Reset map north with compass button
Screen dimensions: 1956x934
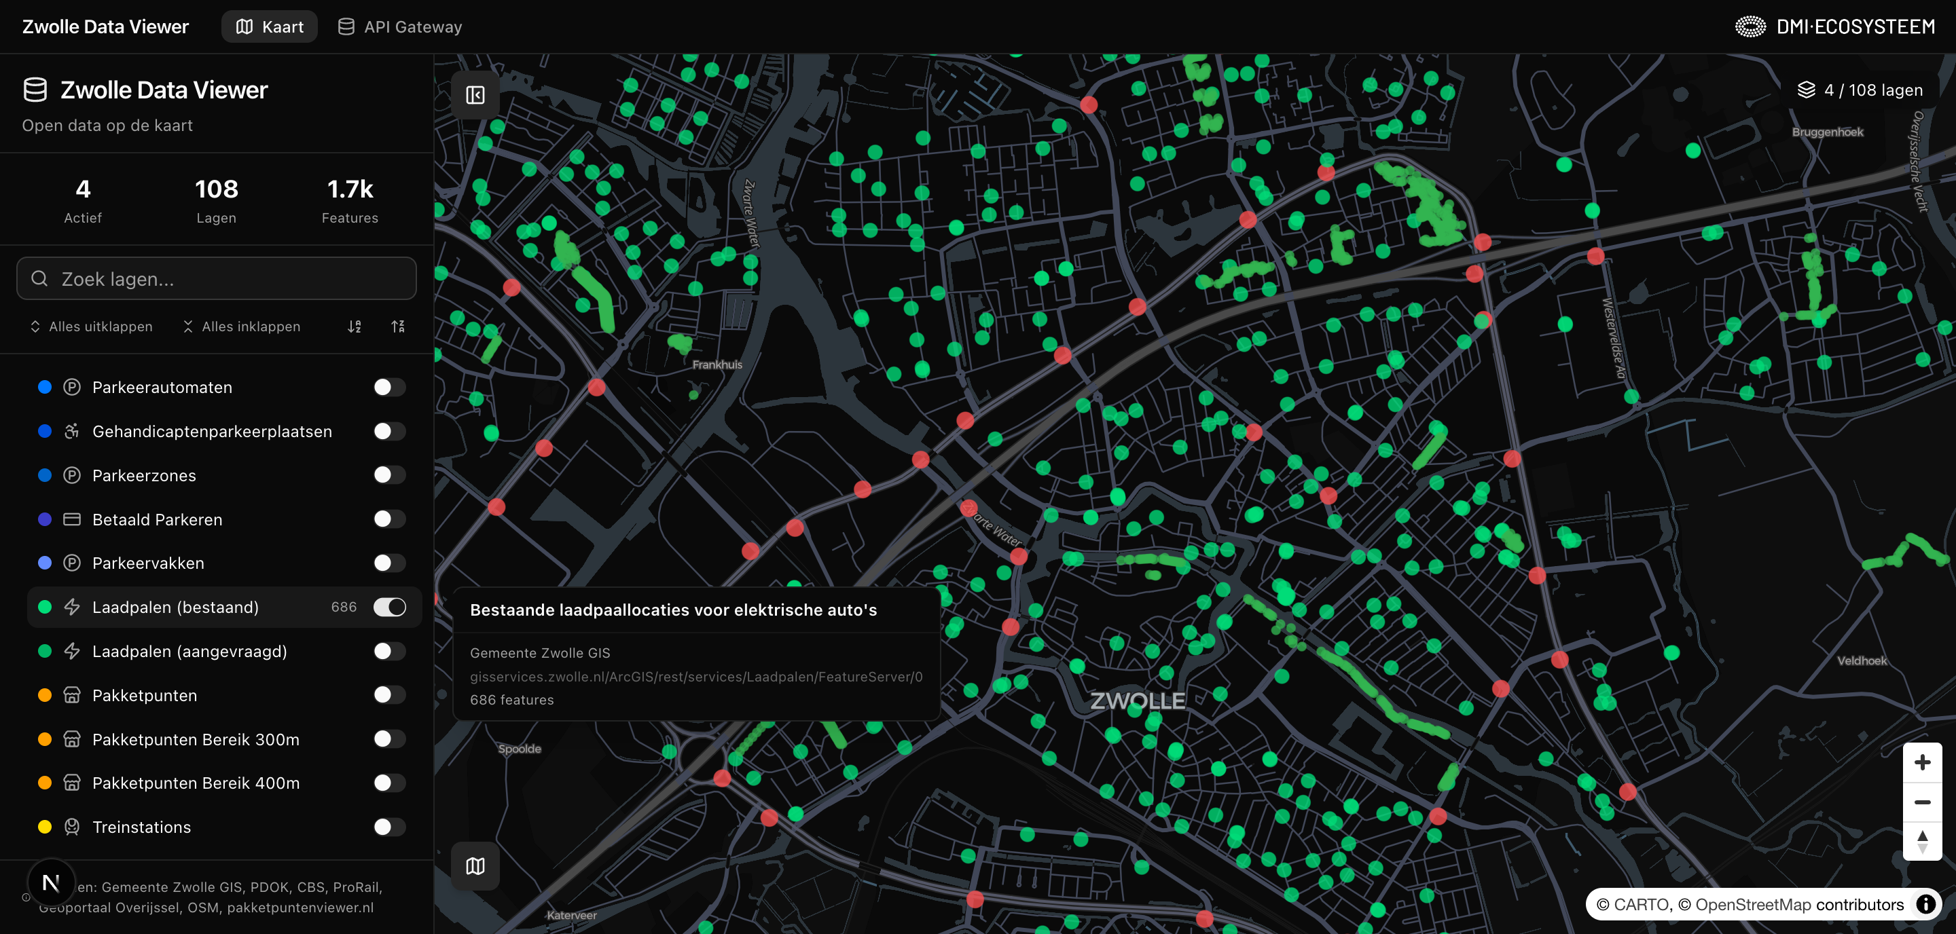click(1922, 842)
